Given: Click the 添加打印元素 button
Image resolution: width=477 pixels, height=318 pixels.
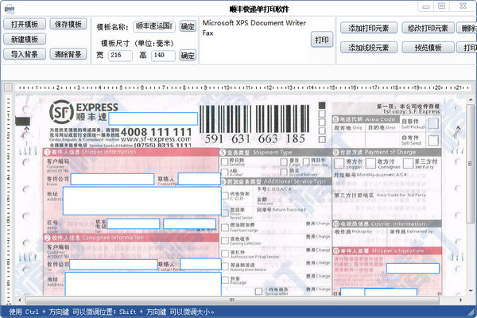Looking at the screenshot, I should tap(369, 28).
